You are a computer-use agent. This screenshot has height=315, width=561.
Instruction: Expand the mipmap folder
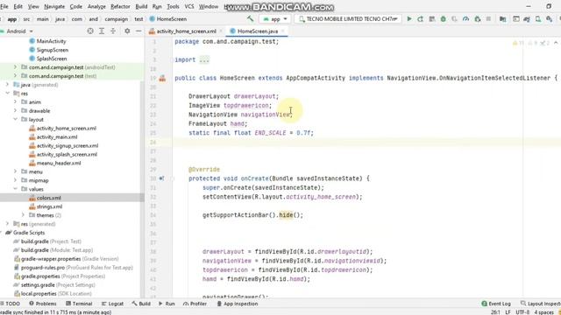coord(15,180)
